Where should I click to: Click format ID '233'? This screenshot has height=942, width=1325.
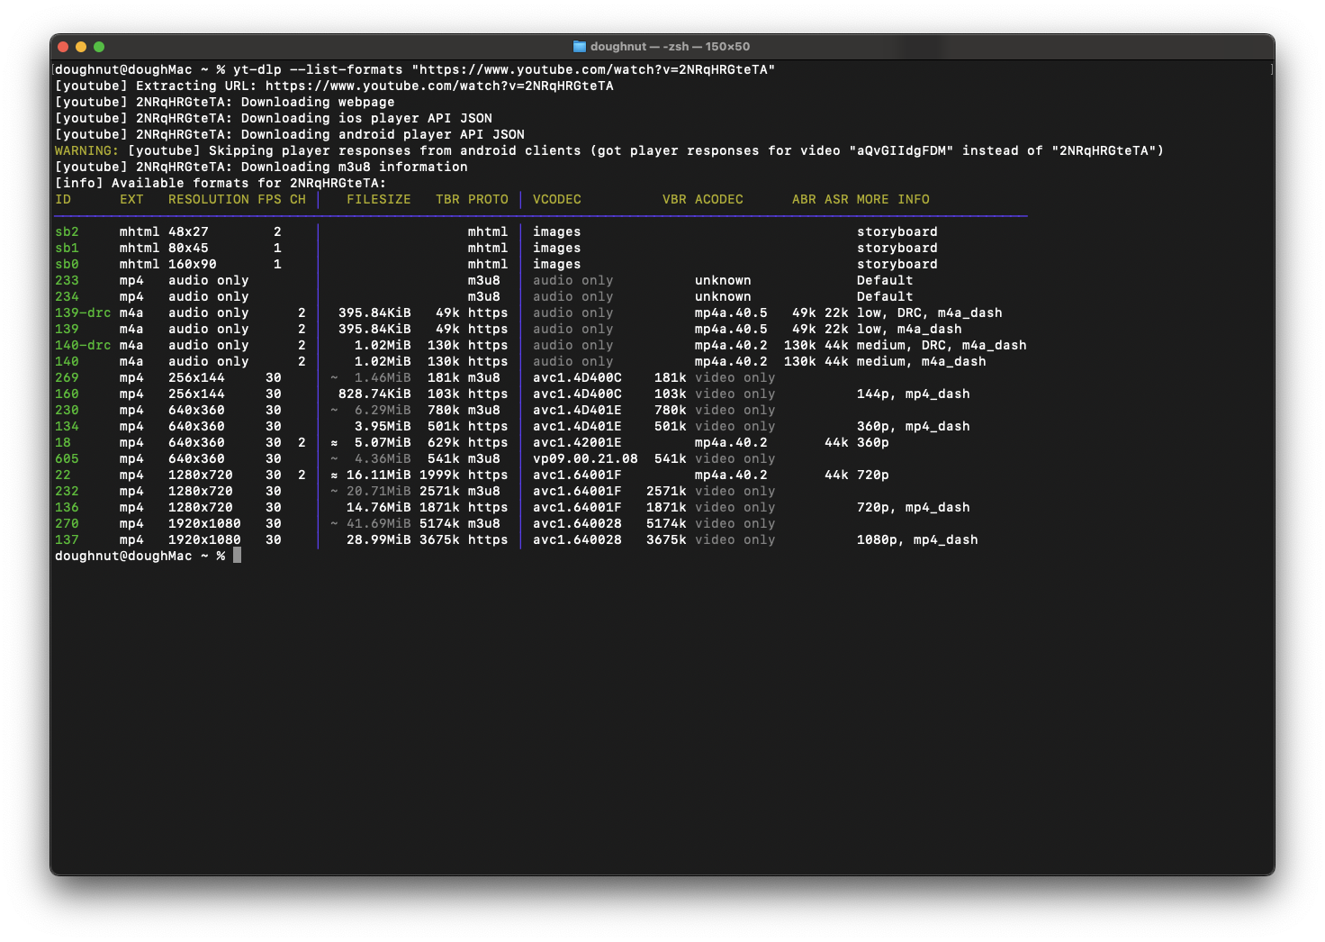67,280
